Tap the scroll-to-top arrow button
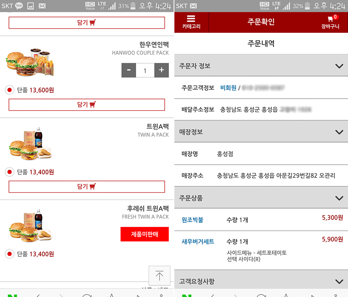The height and width of the screenshot is (297, 348). (159, 275)
